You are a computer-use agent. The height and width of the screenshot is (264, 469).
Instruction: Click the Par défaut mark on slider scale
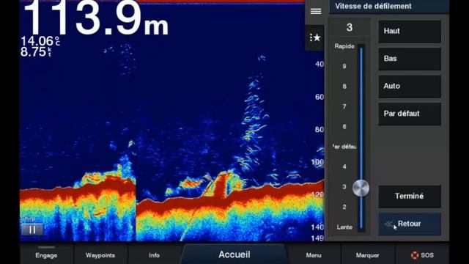pyautogui.click(x=344, y=147)
